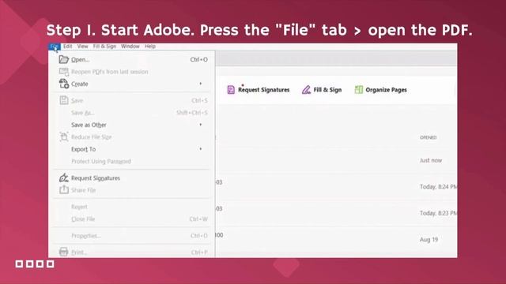The height and width of the screenshot is (284, 506).
Task: Open the Help menu
Action: [x=150, y=47]
